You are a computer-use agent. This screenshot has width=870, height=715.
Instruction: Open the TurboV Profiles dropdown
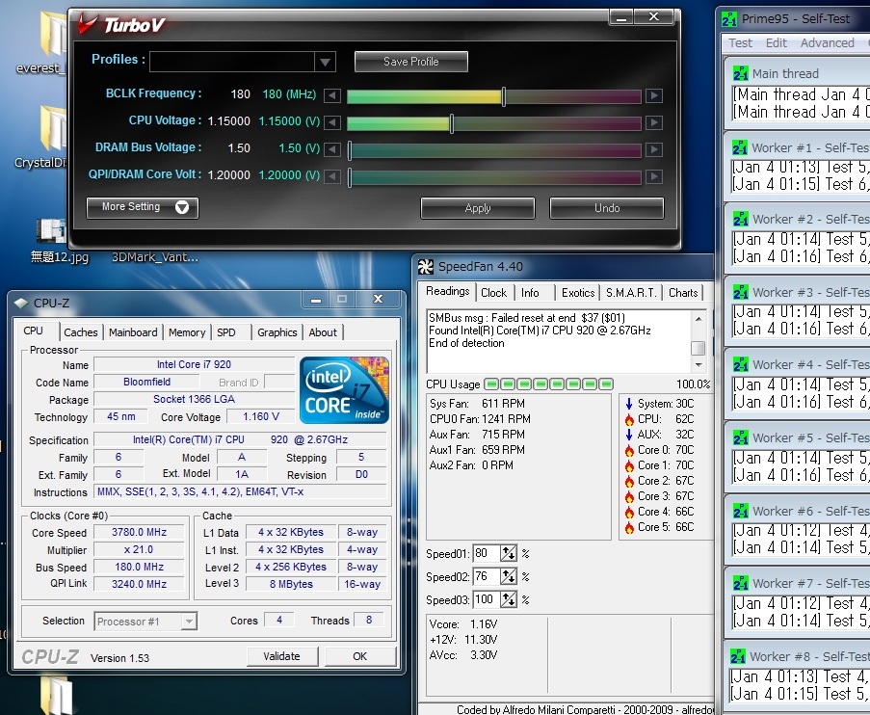click(x=325, y=62)
